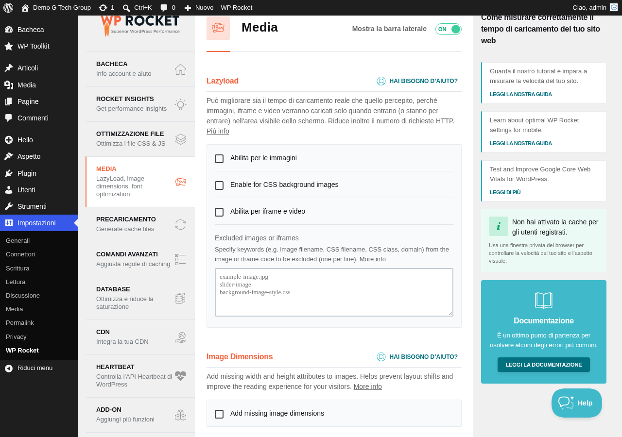
Task: Click the database cylinder icon
Action: [180, 299]
